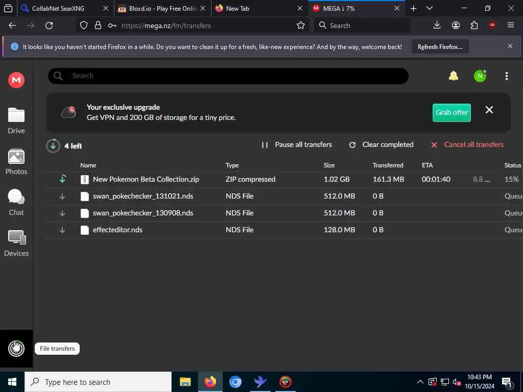Open a new browser tab with plus

click(x=413, y=8)
